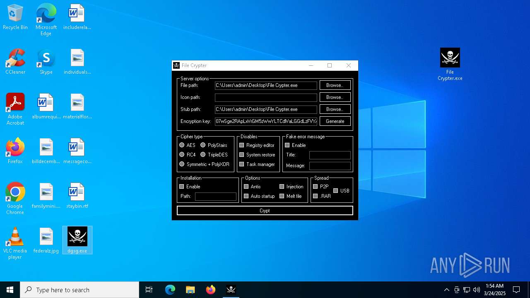Select the AES cipher radio button
This screenshot has width=530, height=298.
point(182,145)
